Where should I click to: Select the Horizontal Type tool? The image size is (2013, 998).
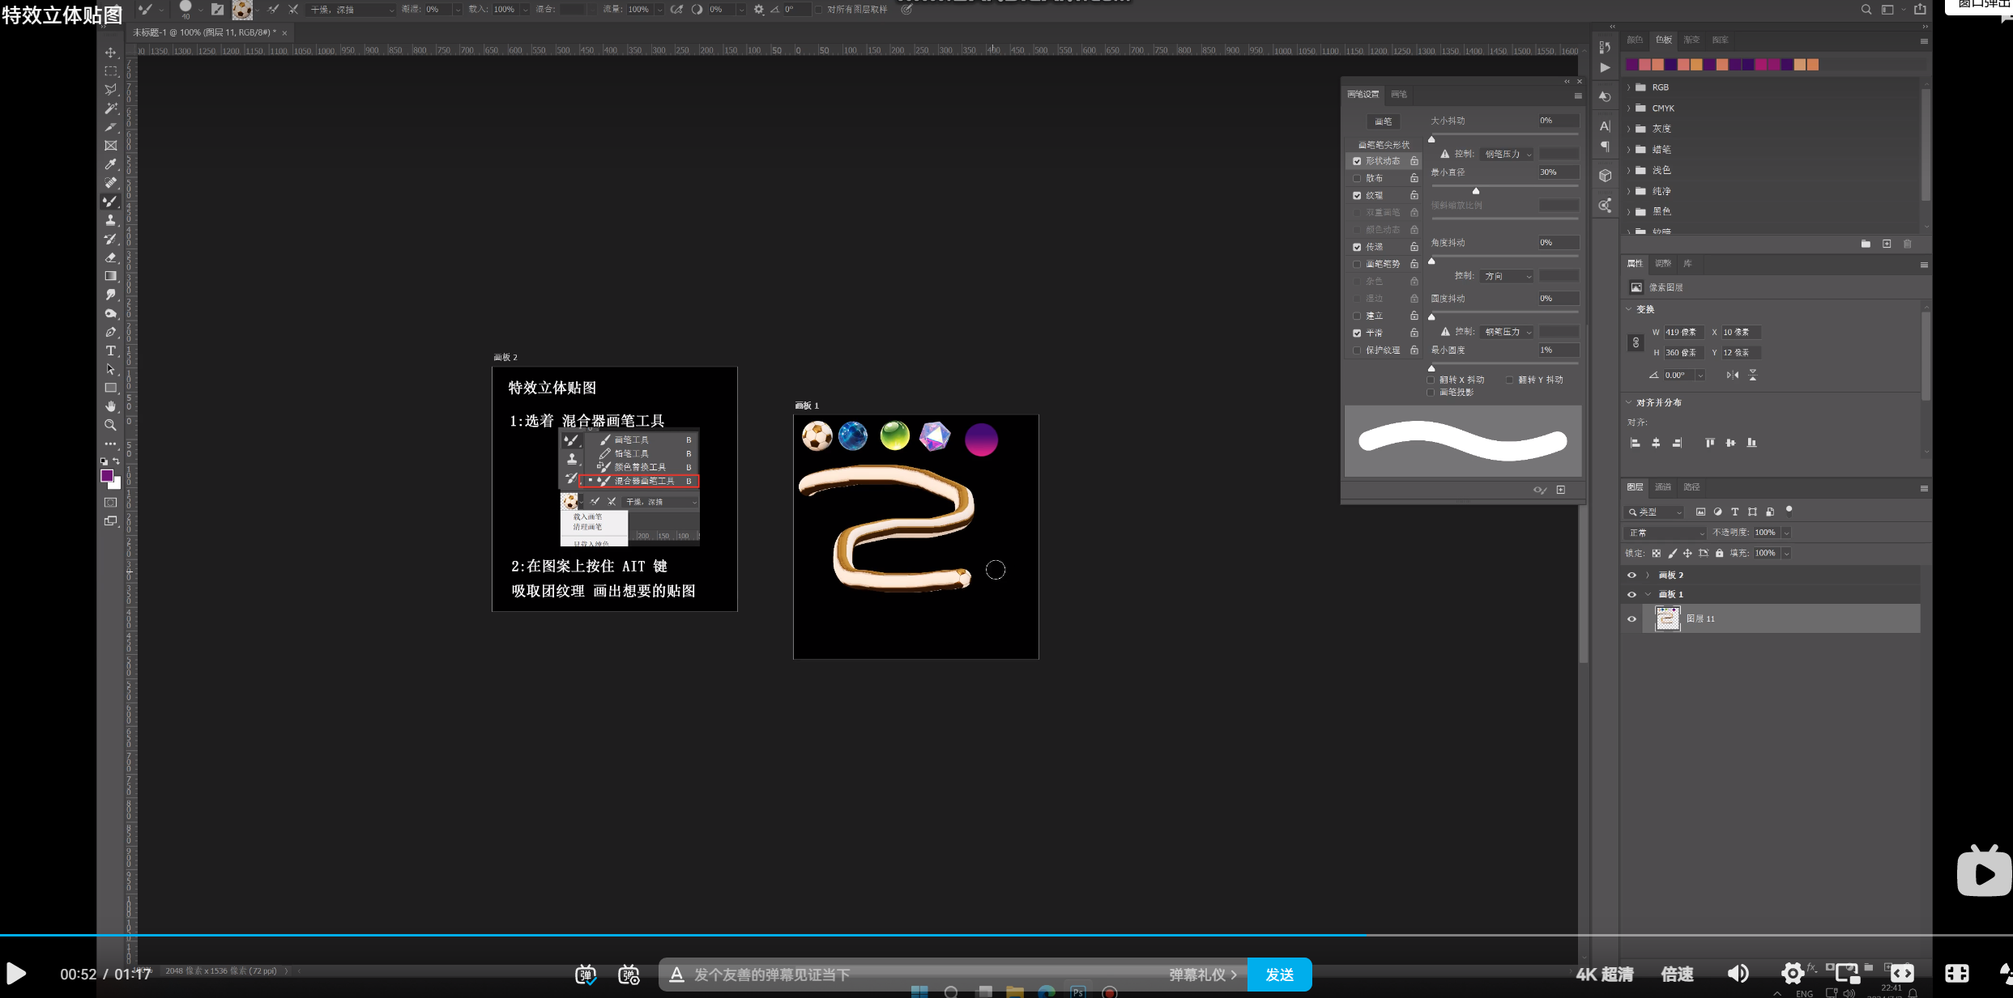click(111, 350)
